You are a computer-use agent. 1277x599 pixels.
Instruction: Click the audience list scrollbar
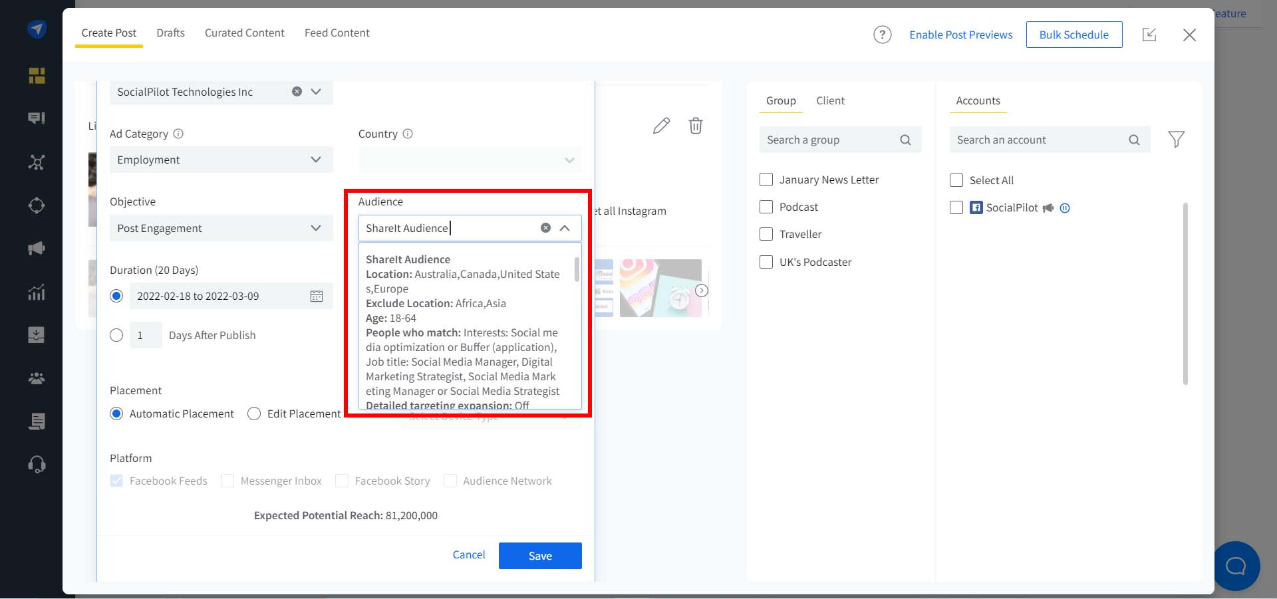coord(577,269)
